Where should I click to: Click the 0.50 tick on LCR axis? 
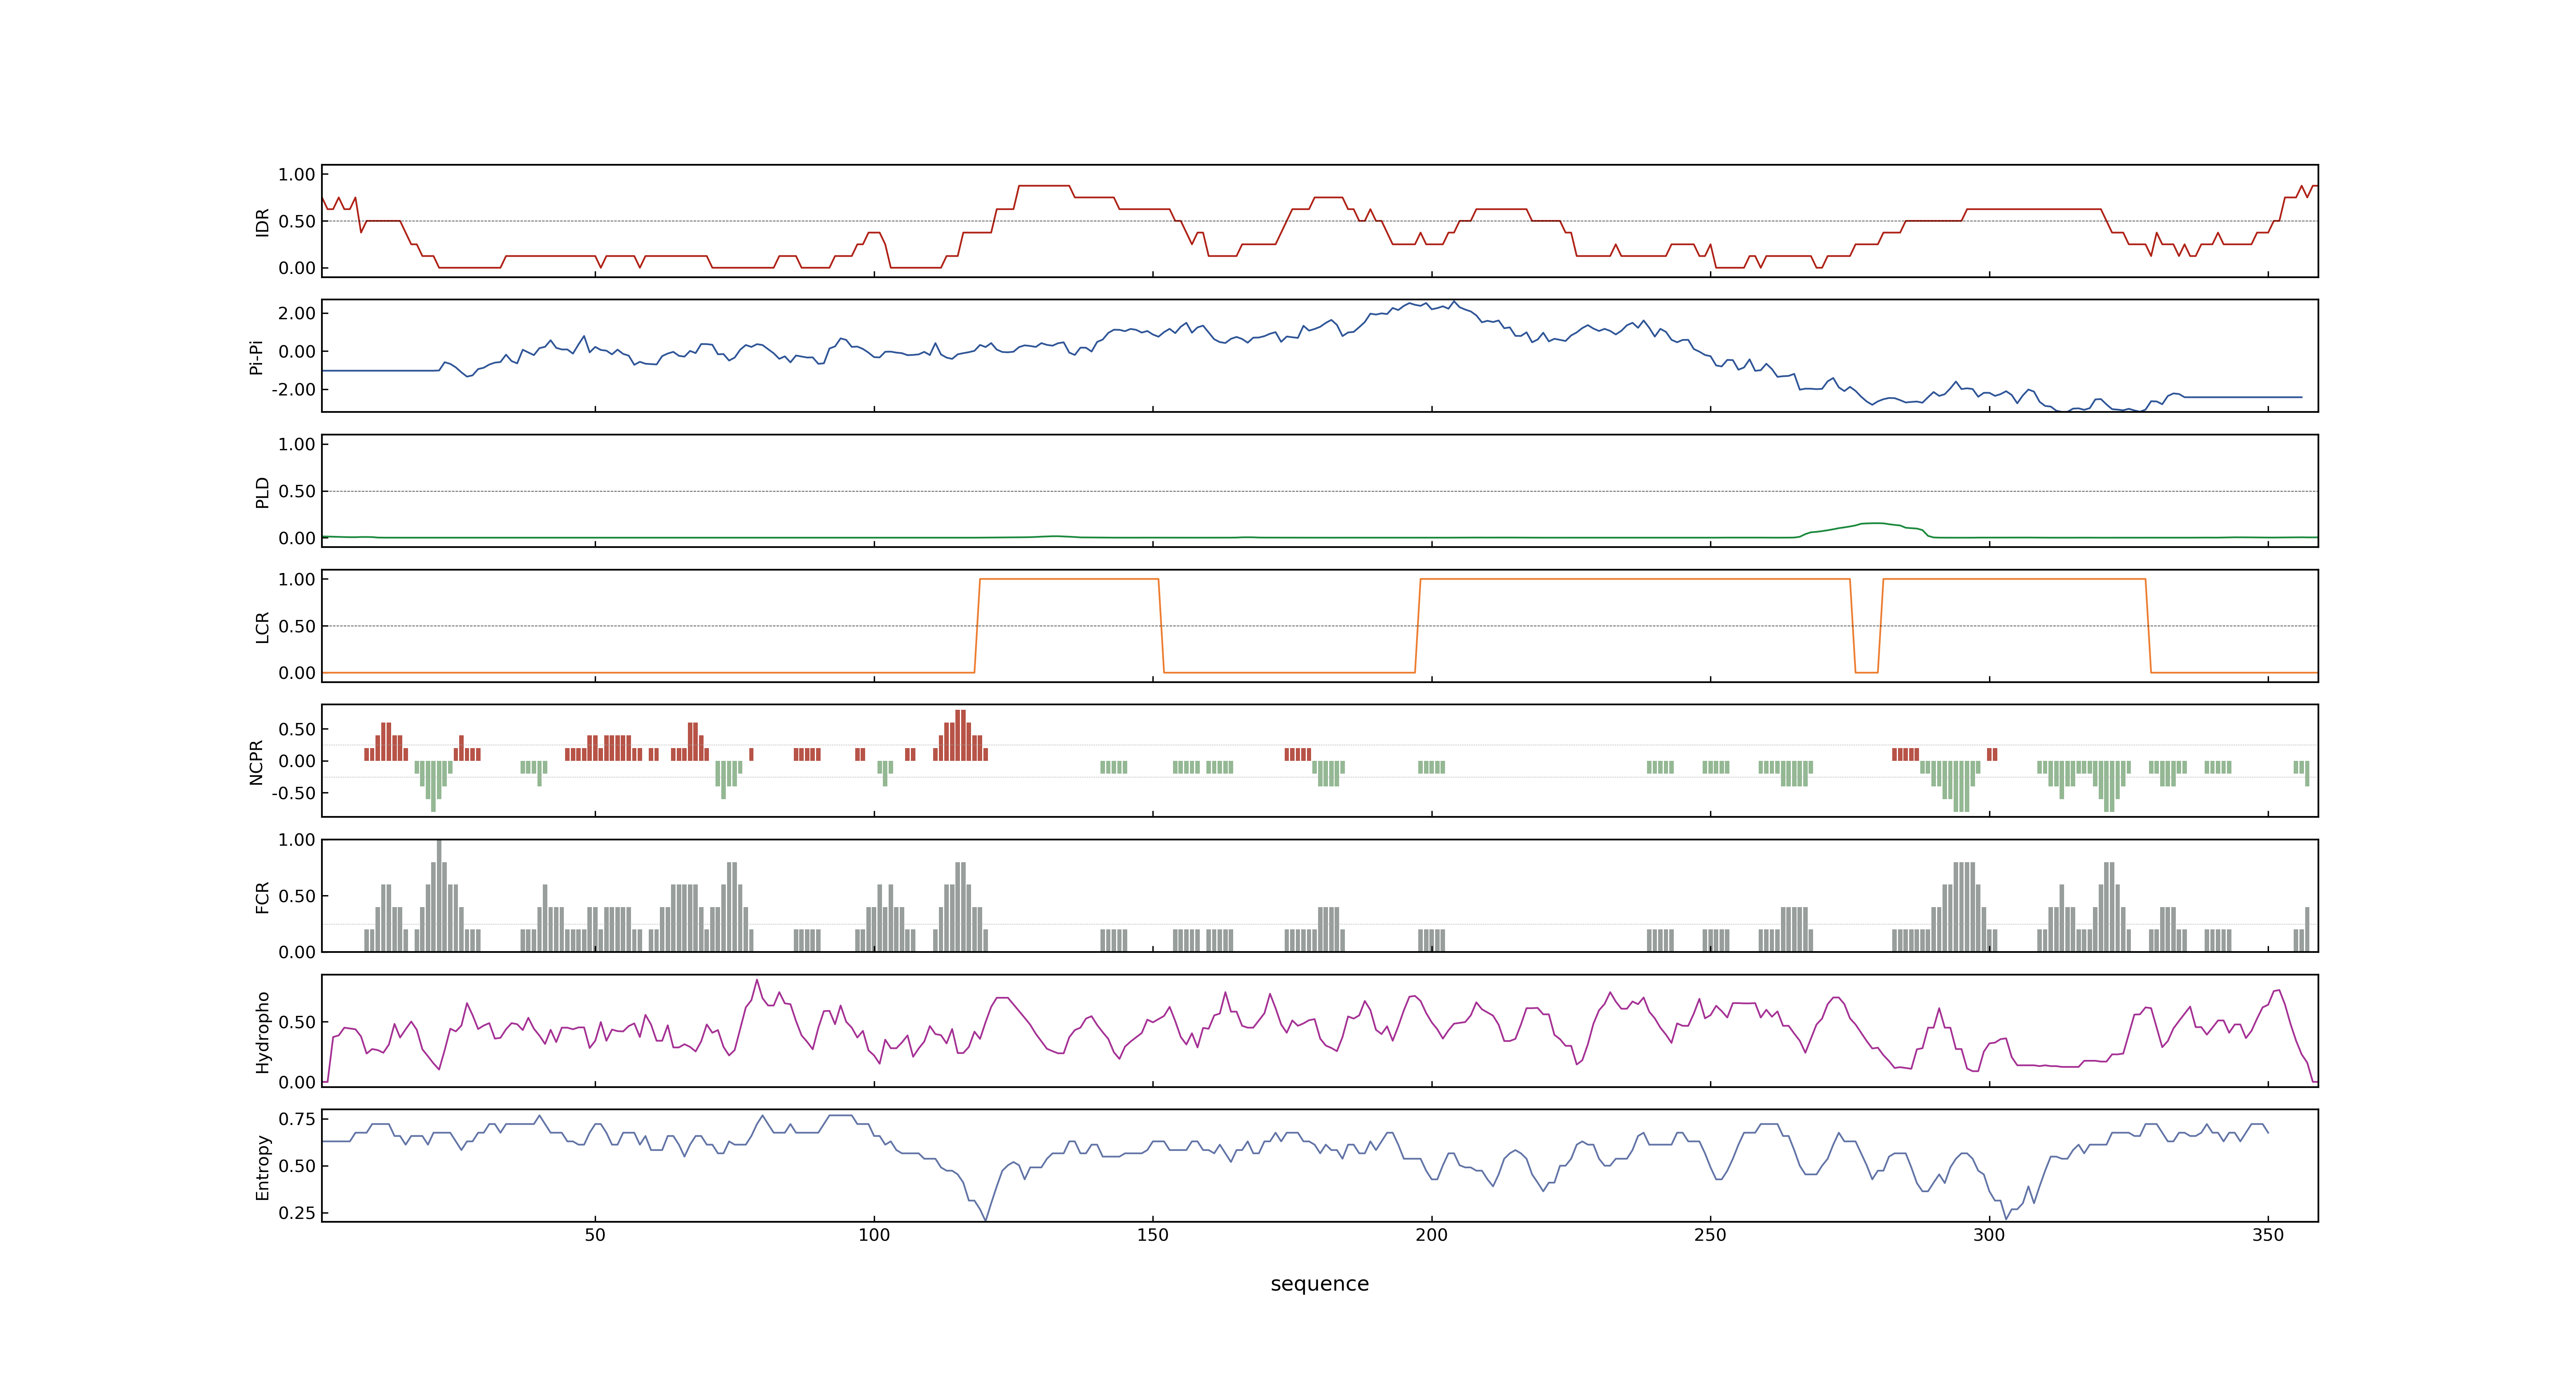pos(297,627)
